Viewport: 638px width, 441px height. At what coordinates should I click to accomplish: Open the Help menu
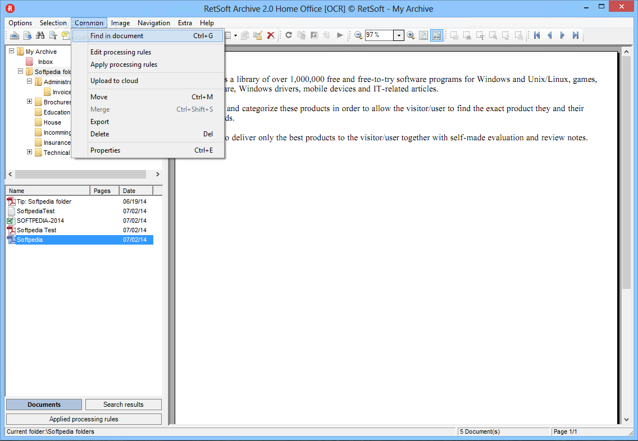coord(207,23)
